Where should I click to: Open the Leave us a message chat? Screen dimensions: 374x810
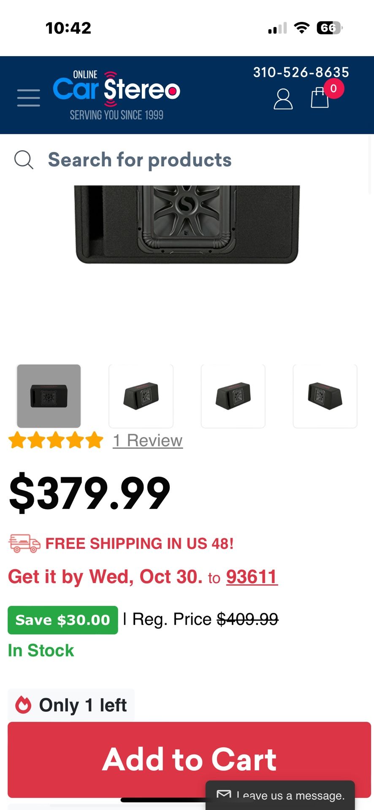click(280, 795)
